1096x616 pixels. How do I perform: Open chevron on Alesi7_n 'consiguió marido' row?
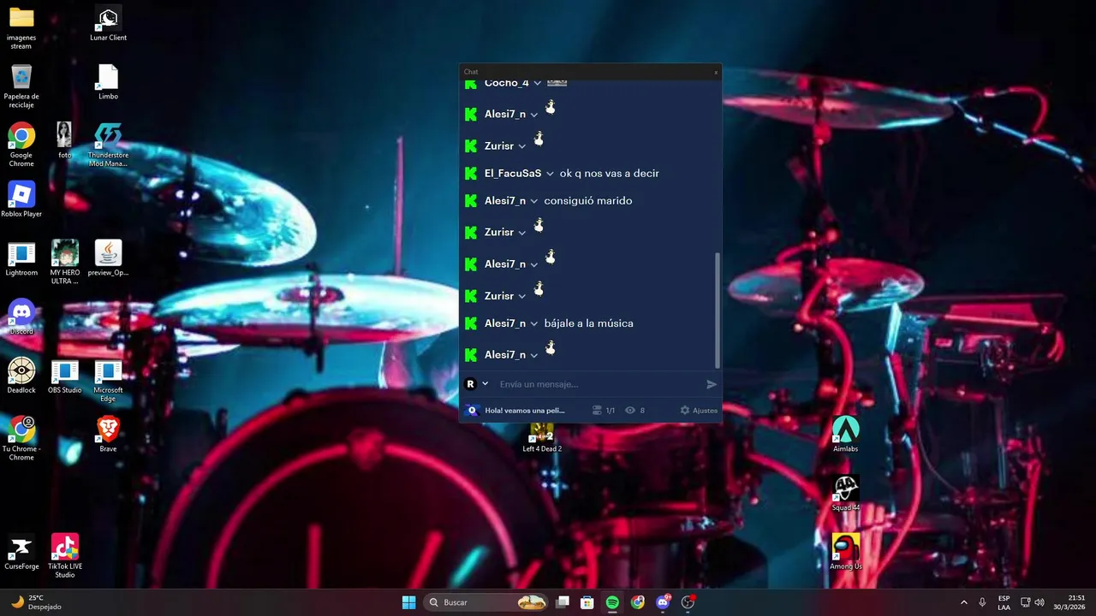(x=534, y=201)
